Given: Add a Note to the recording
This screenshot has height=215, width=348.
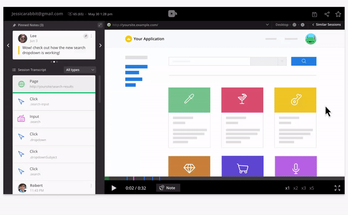Looking at the screenshot, I should [x=168, y=188].
